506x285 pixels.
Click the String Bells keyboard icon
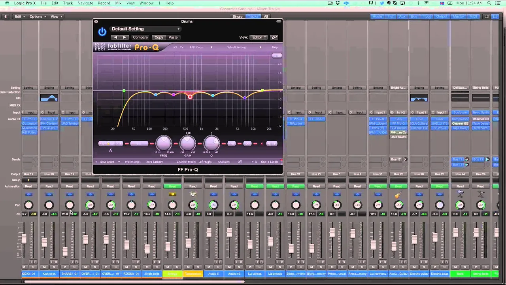click(481, 194)
